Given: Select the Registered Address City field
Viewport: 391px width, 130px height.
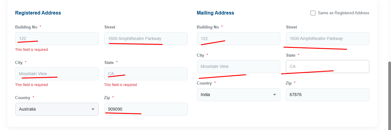Looking at the screenshot, I should [x=57, y=74].
